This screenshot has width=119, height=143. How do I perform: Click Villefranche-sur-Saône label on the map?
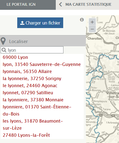pyautogui.click(x=113, y=95)
